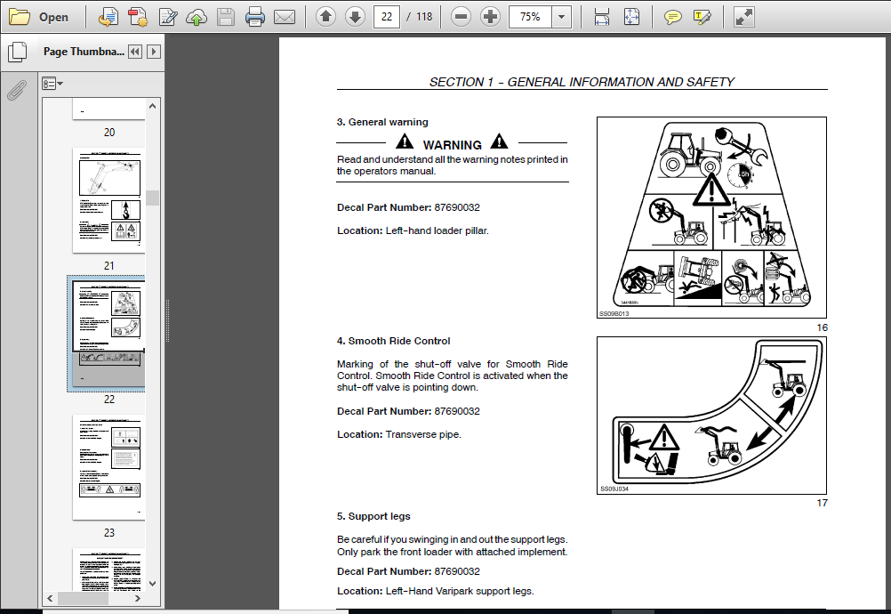Zoom out using the minus button

(x=461, y=17)
